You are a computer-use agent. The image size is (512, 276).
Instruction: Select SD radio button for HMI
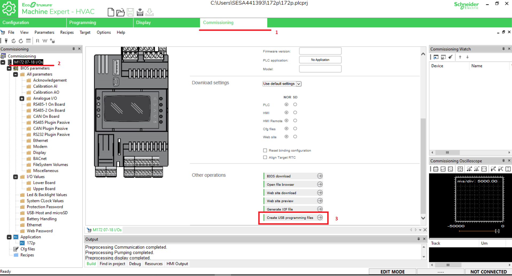pyautogui.click(x=295, y=112)
